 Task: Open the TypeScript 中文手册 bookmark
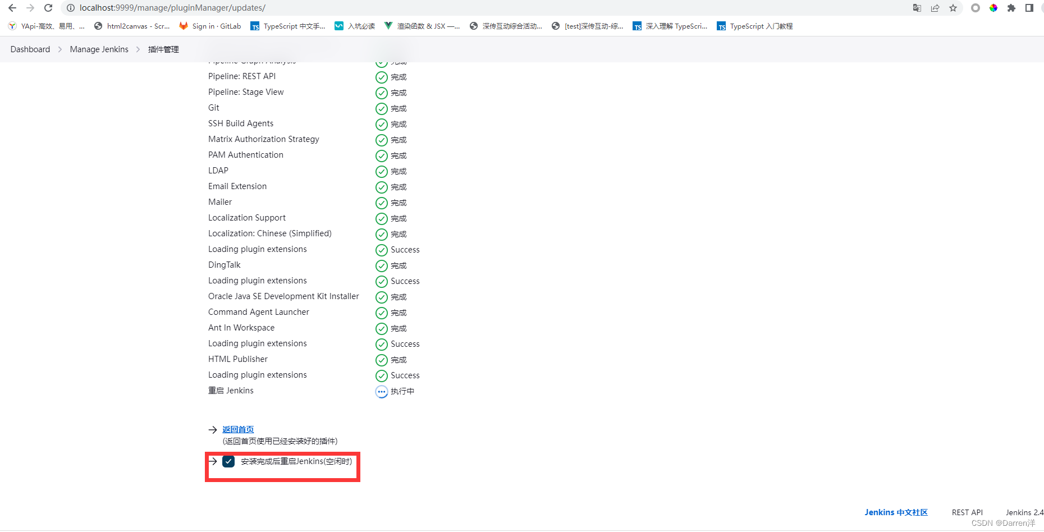(x=289, y=26)
